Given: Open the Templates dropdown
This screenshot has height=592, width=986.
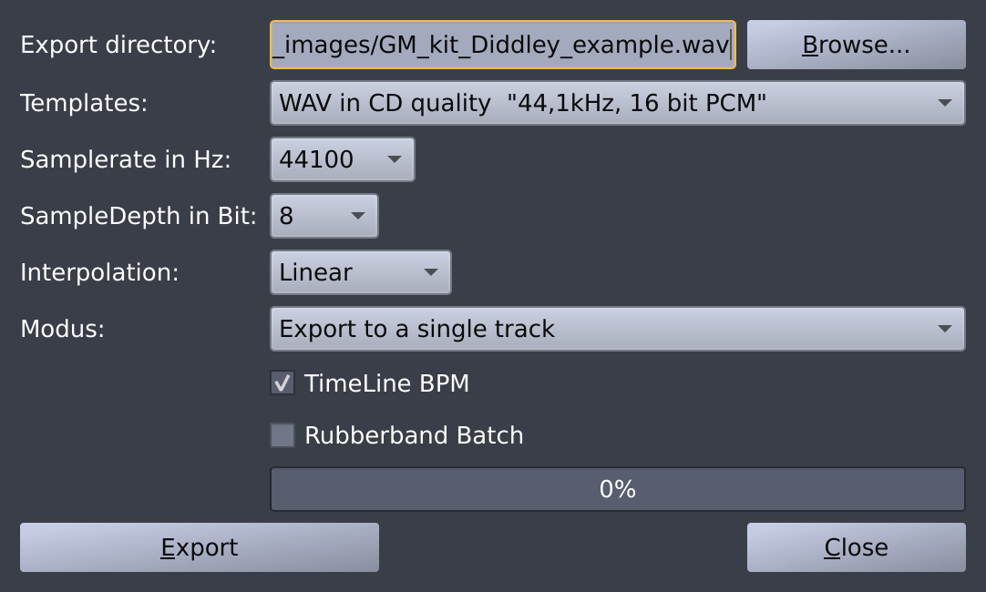Looking at the screenshot, I should [617, 103].
